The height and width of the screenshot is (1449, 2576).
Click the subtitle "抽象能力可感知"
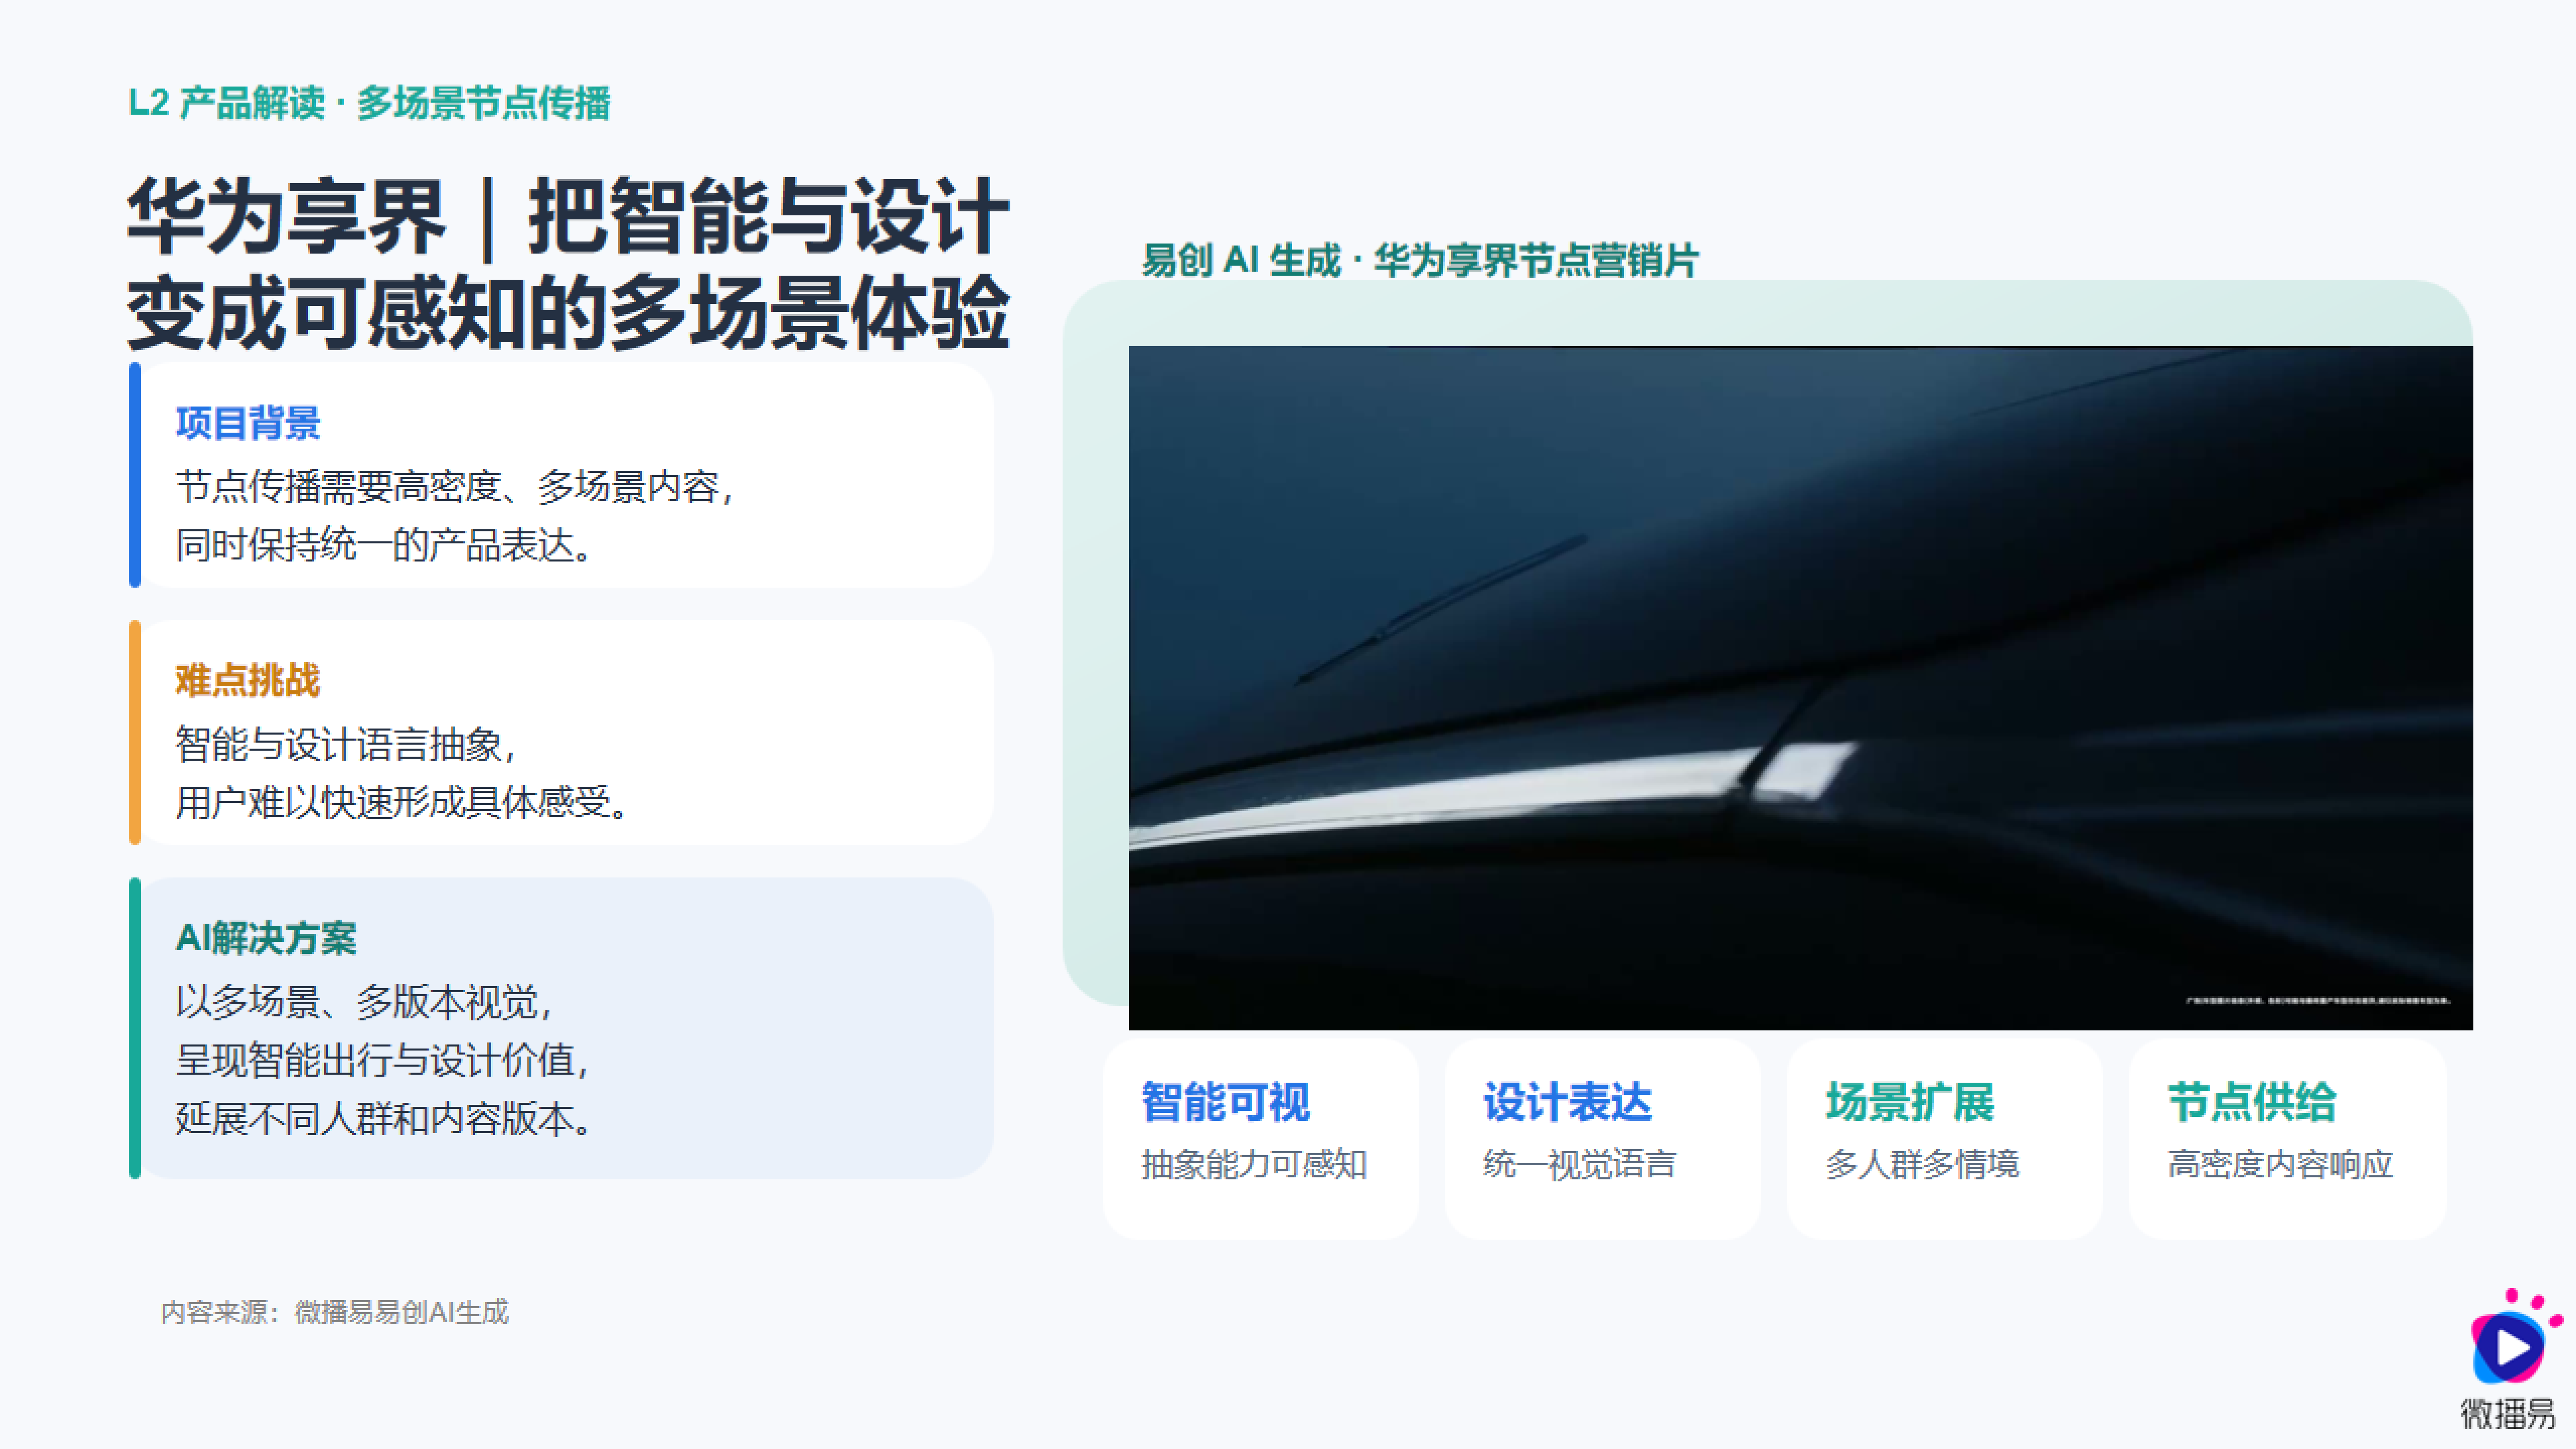tap(1254, 1165)
